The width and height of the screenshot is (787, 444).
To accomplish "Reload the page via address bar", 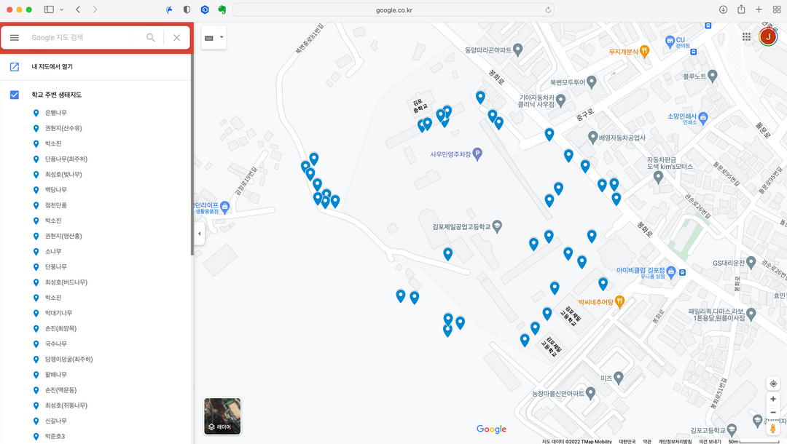I will [547, 10].
